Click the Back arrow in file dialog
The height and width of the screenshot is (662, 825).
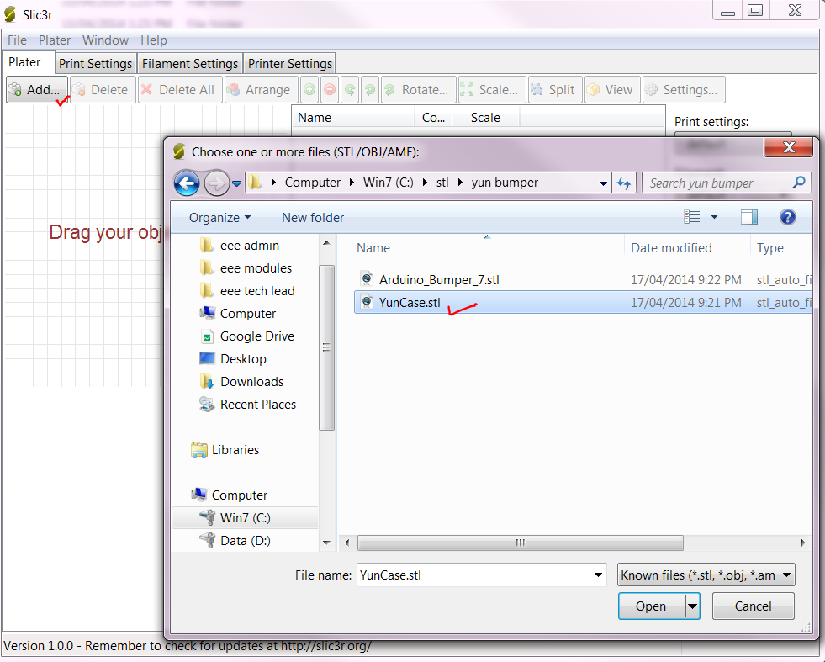(x=186, y=183)
